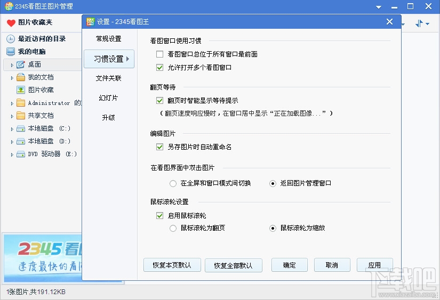Confirm settings with 确定 button
Screen dimensions: 440x300
(x=289, y=265)
